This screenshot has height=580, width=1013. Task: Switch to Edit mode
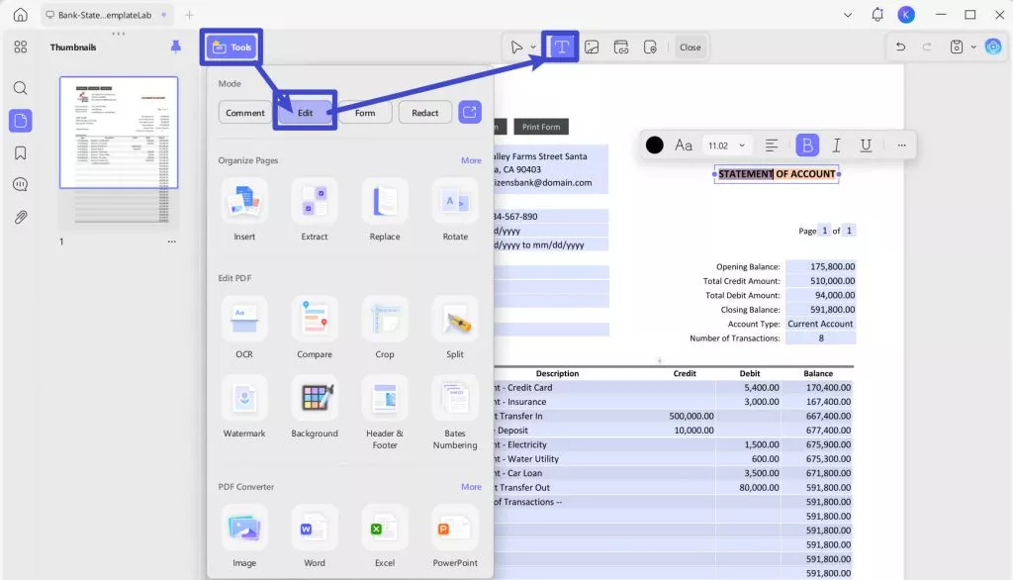point(305,113)
